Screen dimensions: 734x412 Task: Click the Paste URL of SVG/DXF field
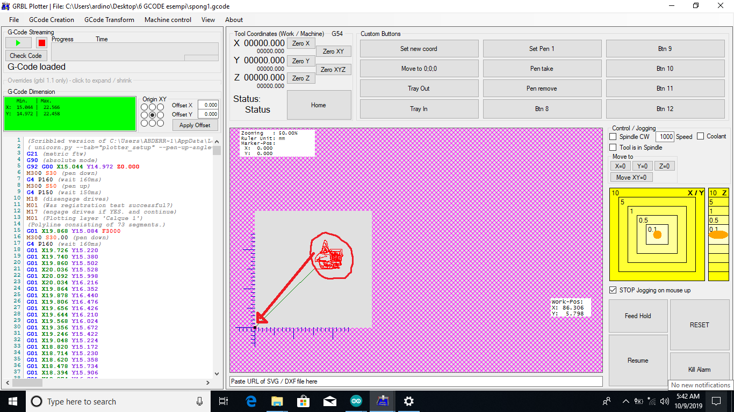pyautogui.click(x=415, y=381)
